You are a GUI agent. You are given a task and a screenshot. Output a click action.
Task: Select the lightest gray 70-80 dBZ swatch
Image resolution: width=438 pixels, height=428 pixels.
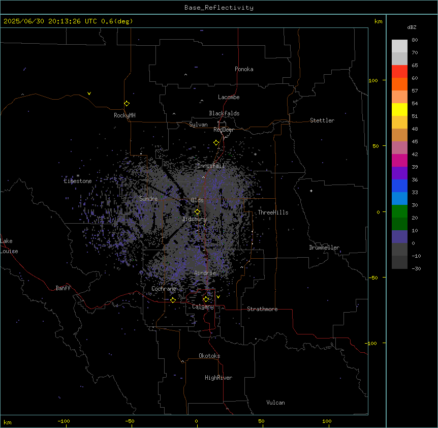click(x=399, y=46)
